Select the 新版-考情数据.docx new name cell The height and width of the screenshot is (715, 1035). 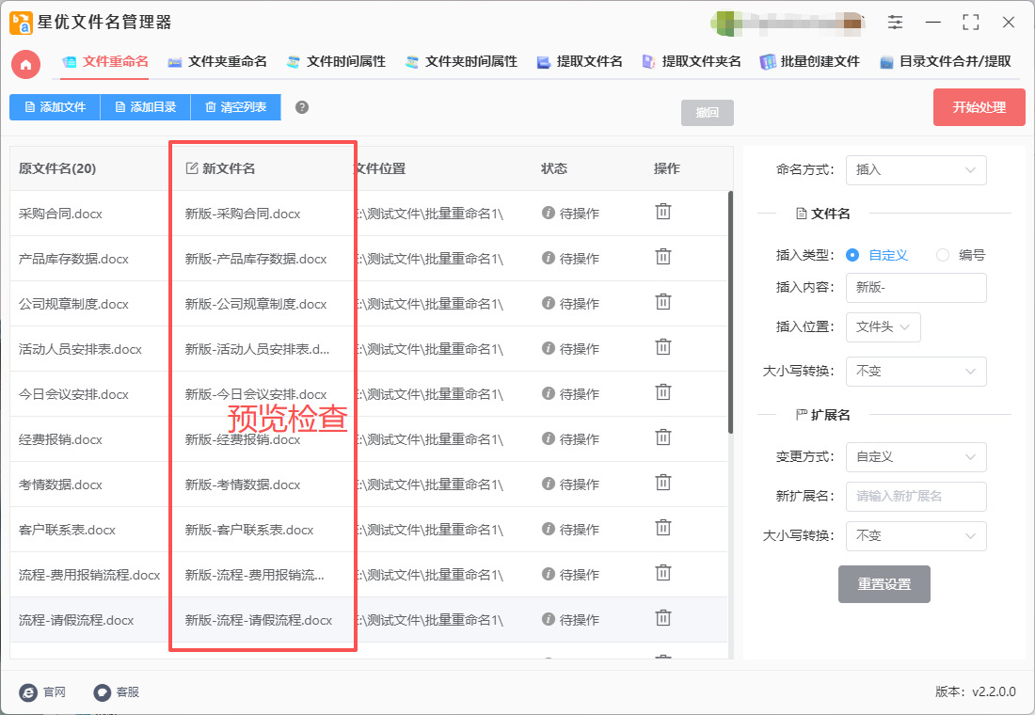point(243,485)
